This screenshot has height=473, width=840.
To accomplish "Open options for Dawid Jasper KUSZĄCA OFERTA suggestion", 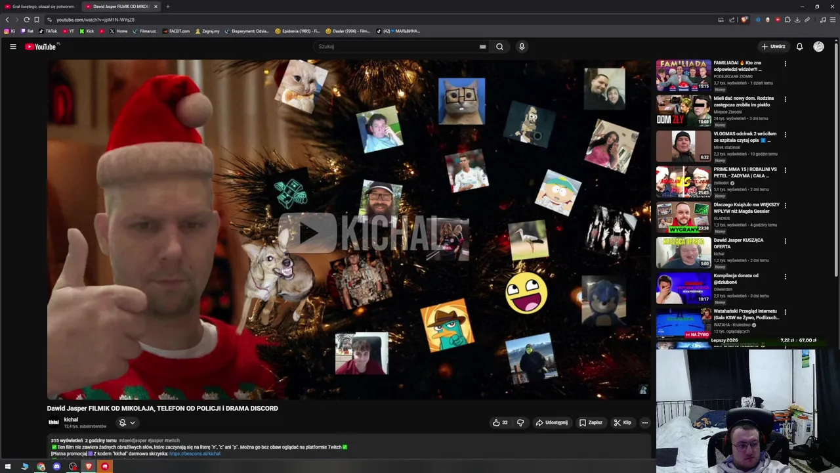I will click(x=785, y=241).
